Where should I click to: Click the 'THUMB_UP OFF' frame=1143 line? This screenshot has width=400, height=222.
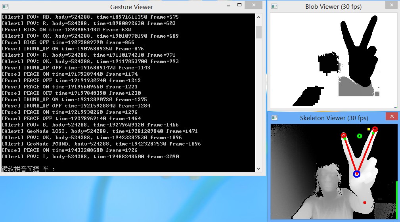click(76, 68)
